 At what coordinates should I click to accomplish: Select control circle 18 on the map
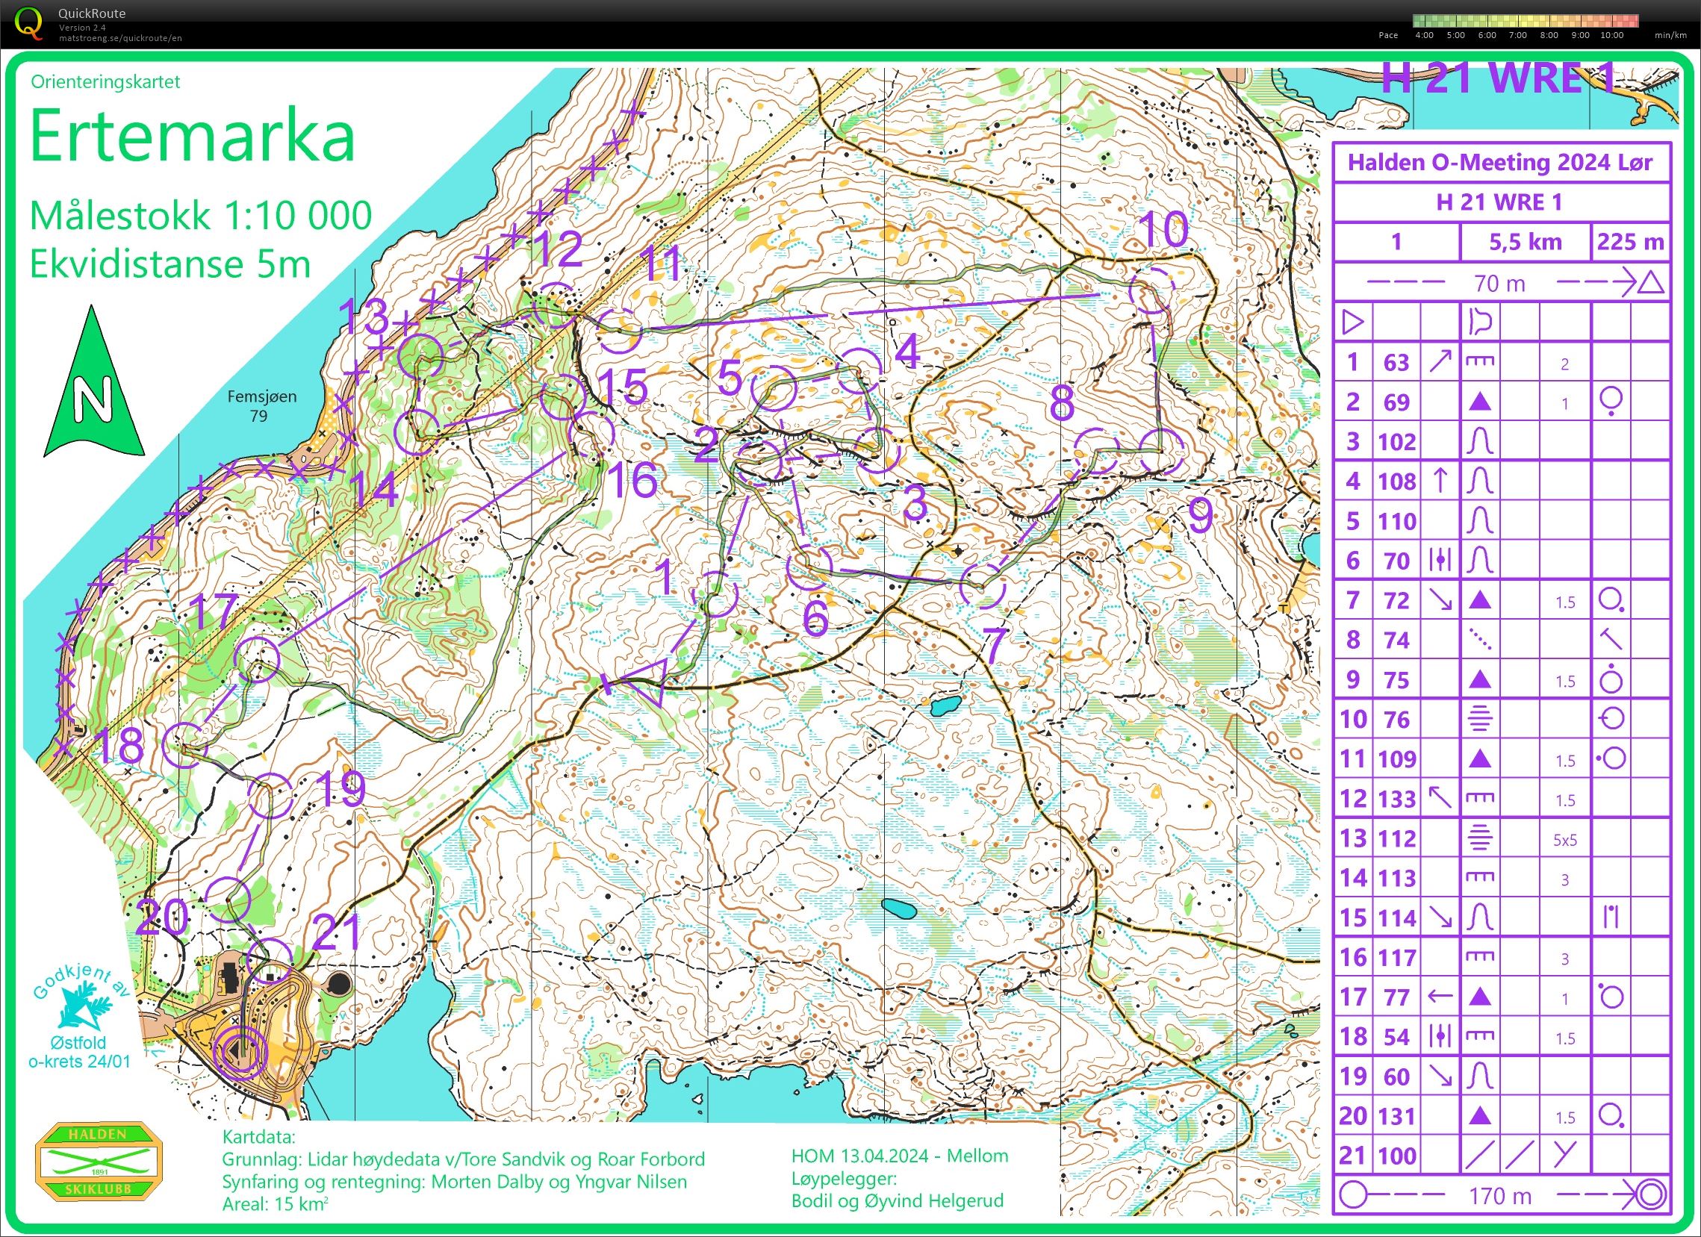point(185,745)
